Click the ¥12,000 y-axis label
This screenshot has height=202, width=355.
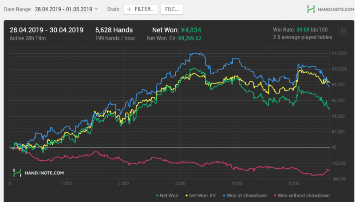338,53
